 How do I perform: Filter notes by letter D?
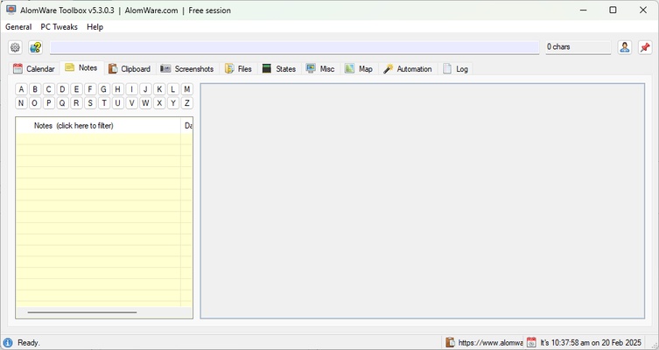pyautogui.click(x=63, y=89)
